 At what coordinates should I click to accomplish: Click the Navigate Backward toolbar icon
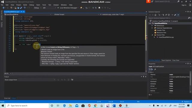[x=3, y=8]
